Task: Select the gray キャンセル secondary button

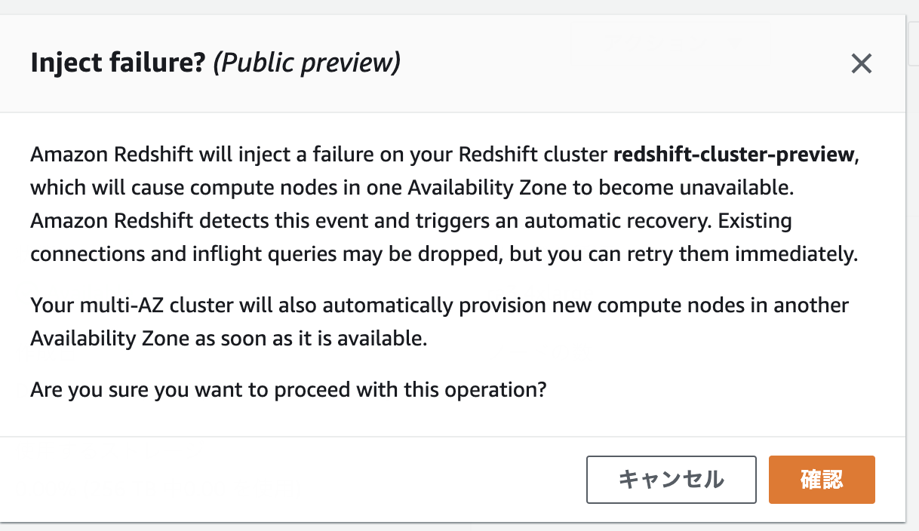Action: tap(671, 480)
